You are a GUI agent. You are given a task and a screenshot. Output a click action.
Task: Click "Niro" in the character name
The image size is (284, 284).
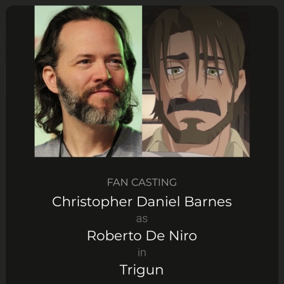183,236
